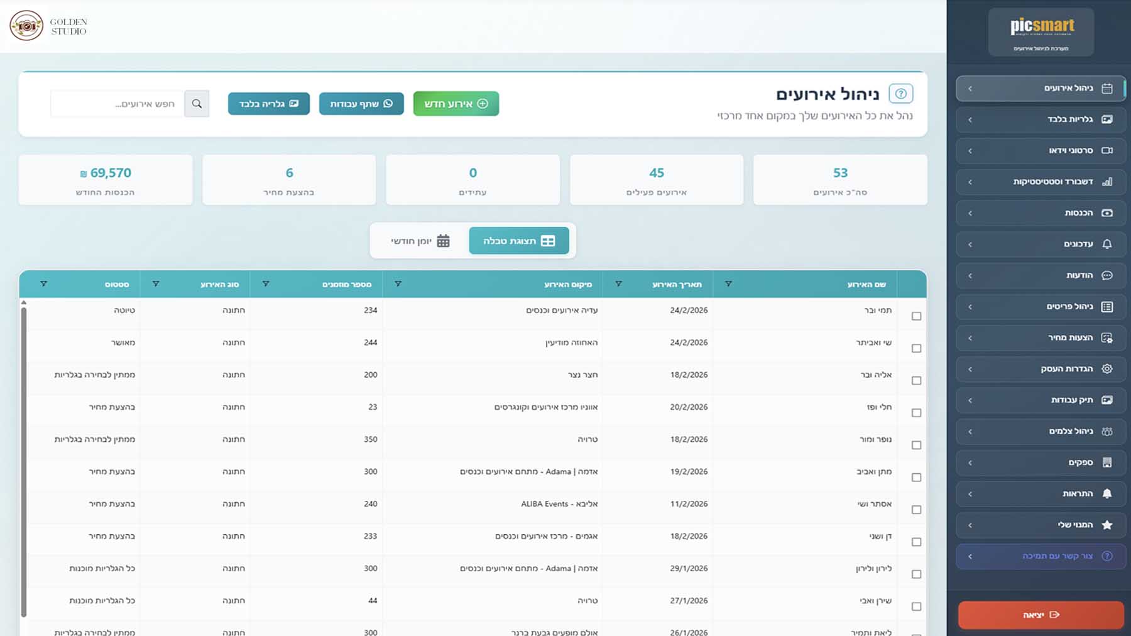Screen dimensions: 1131x636
Task: Expand the הכנסות sidebar chevron
Action: pos(970,213)
